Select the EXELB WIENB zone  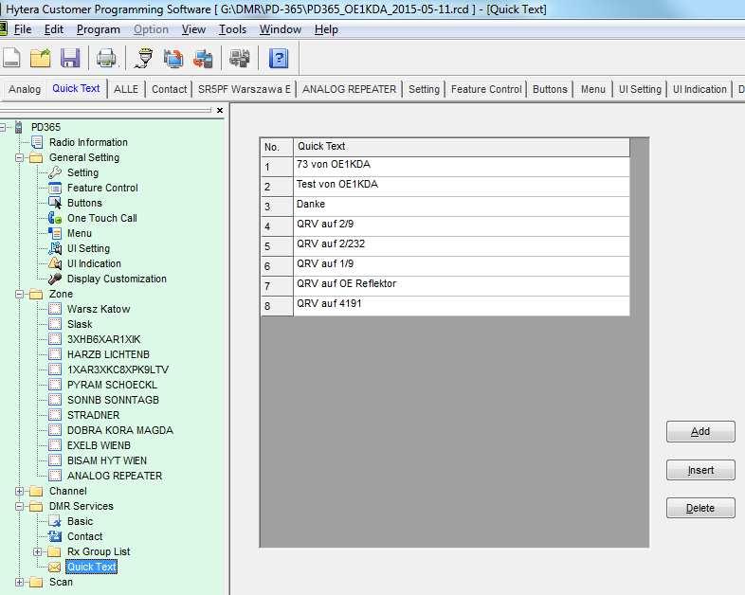[x=99, y=446]
